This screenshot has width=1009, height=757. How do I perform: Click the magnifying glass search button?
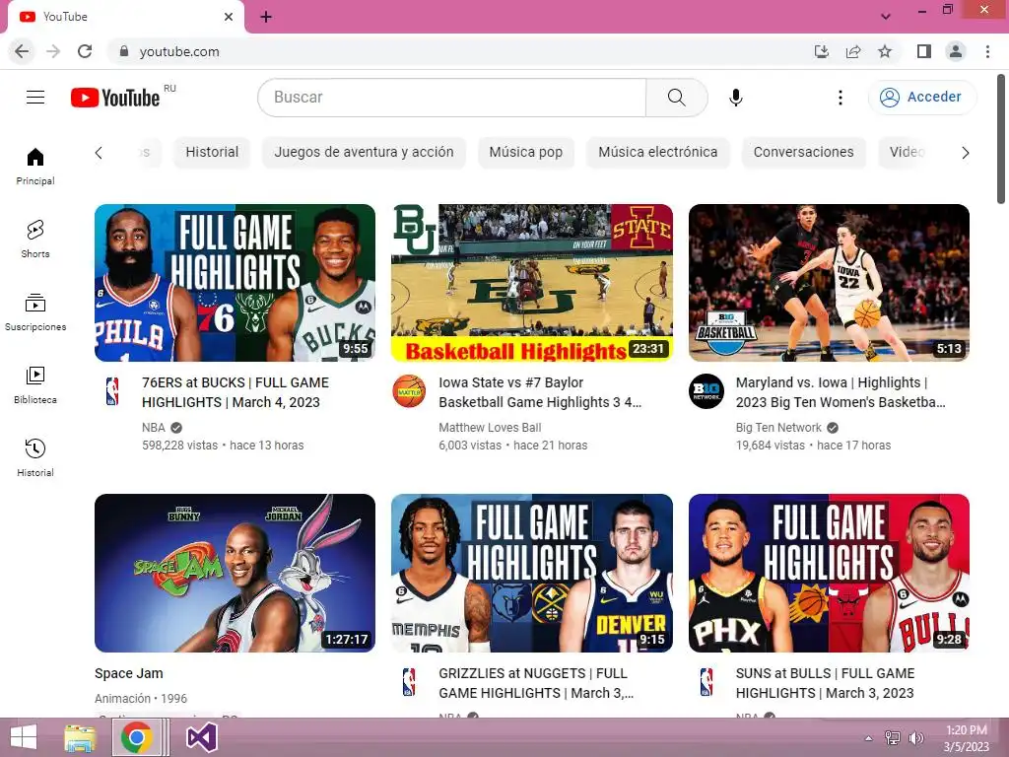click(x=676, y=98)
